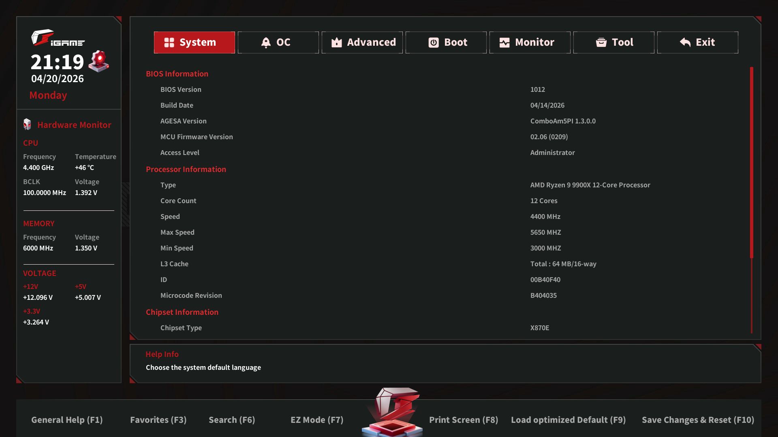The width and height of the screenshot is (778, 437).
Task: Click the Hardware Monitor chip icon
Action: [27, 124]
